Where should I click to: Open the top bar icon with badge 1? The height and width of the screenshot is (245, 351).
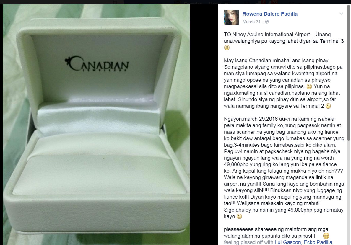[x=261, y=2]
